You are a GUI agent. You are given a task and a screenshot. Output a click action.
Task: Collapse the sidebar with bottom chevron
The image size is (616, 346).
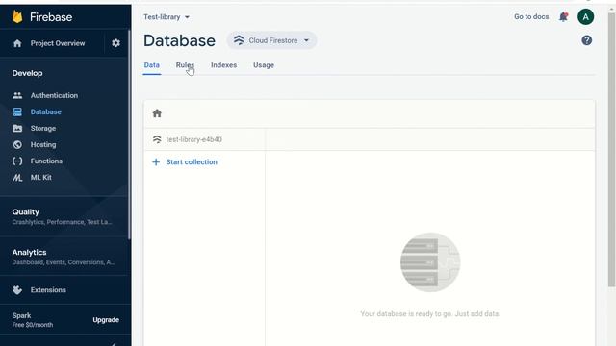pos(114,344)
